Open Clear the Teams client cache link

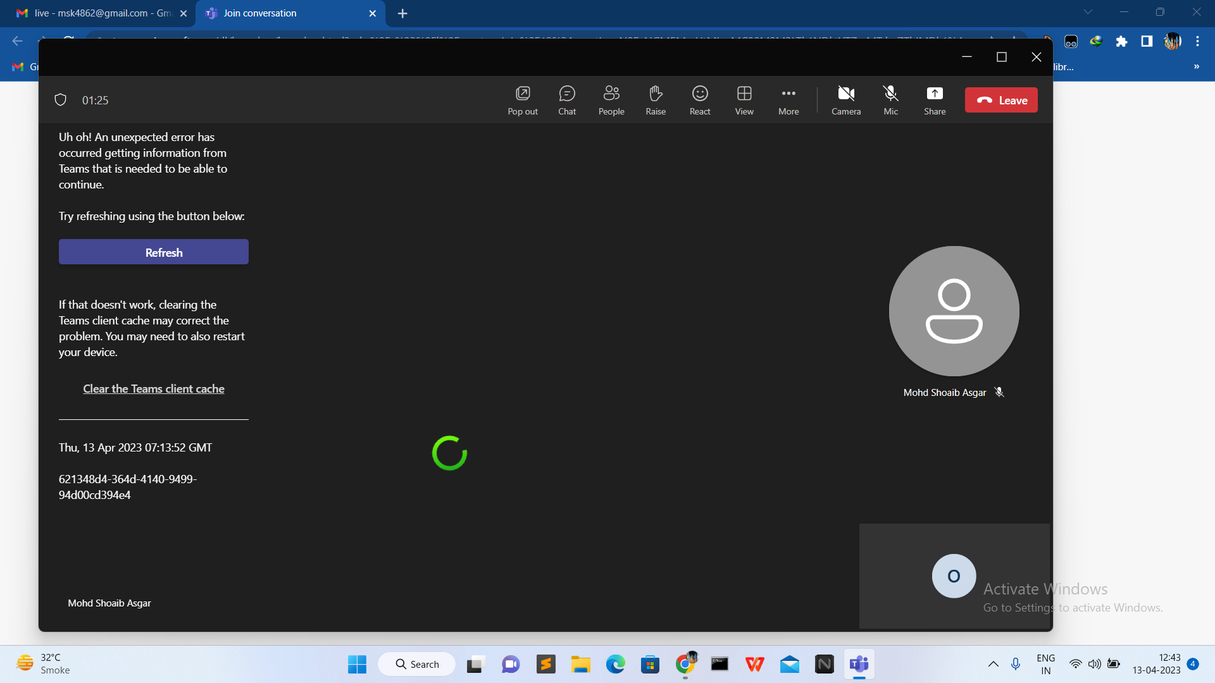pos(154,389)
